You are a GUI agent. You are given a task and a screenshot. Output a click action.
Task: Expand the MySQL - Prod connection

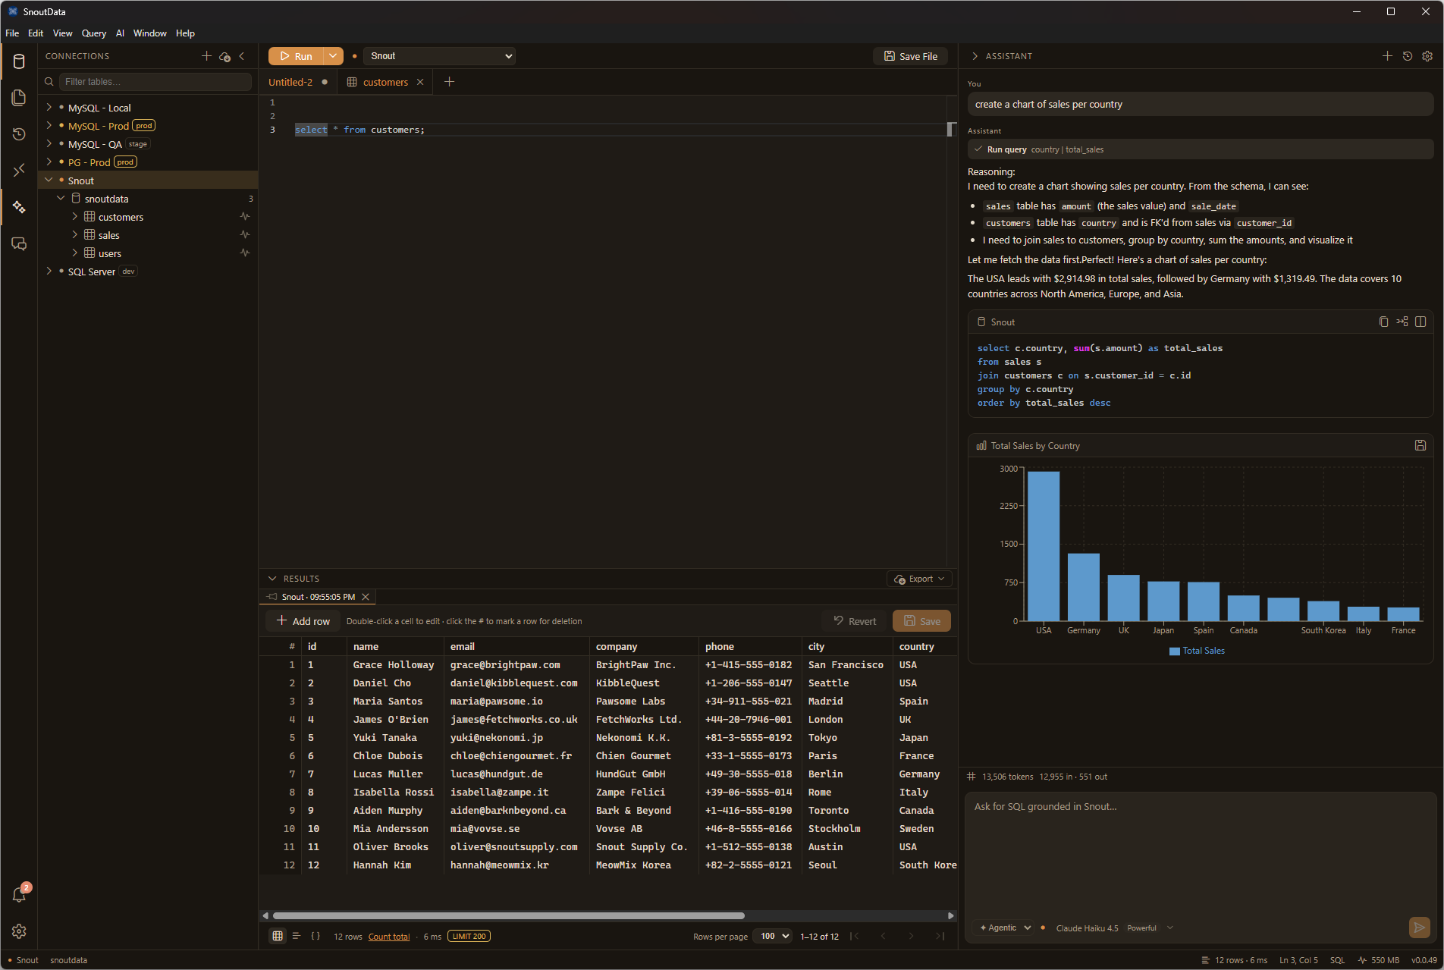tap(49, 125)
